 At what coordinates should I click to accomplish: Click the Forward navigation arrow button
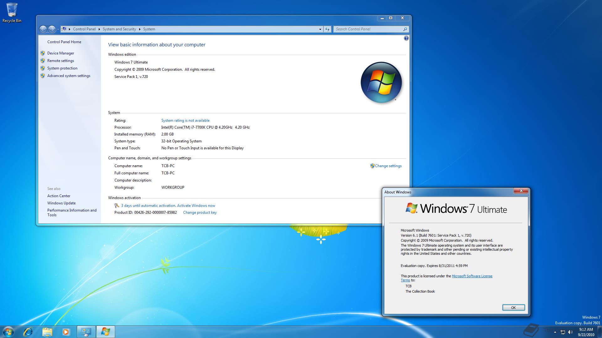click(52, 29)
